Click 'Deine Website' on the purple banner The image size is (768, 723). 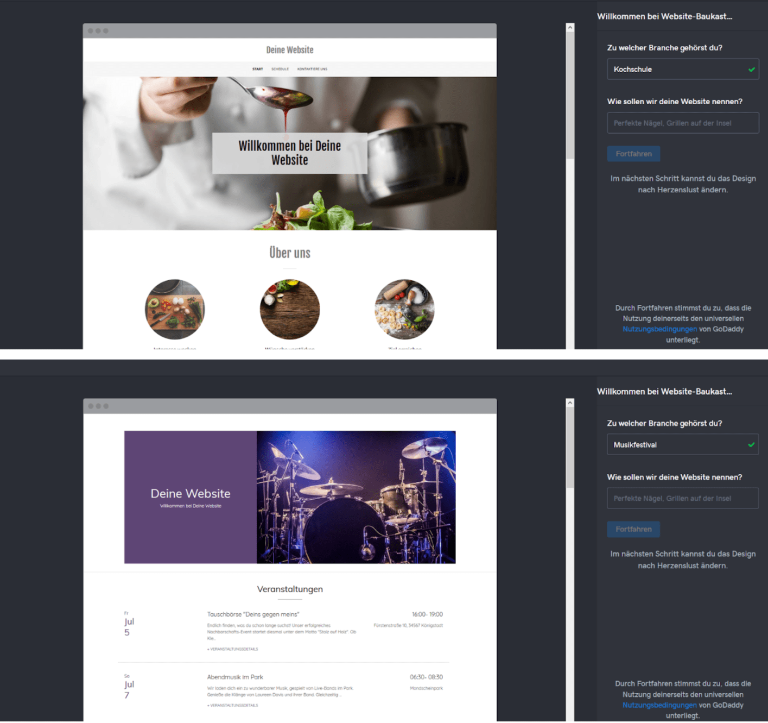tap(191, 493)
